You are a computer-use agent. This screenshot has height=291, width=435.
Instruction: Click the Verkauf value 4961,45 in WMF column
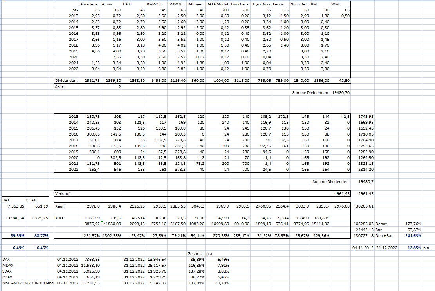click(340, 193)
